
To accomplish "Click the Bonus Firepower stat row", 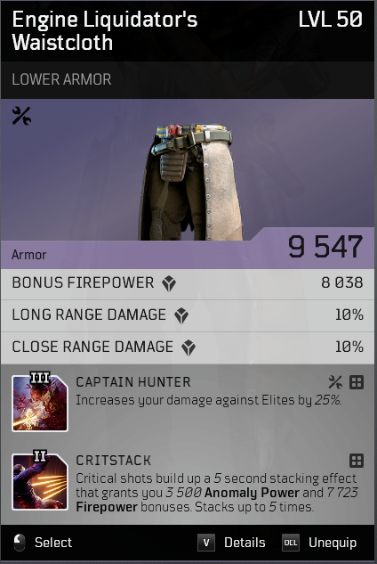I will click(188, 284).
